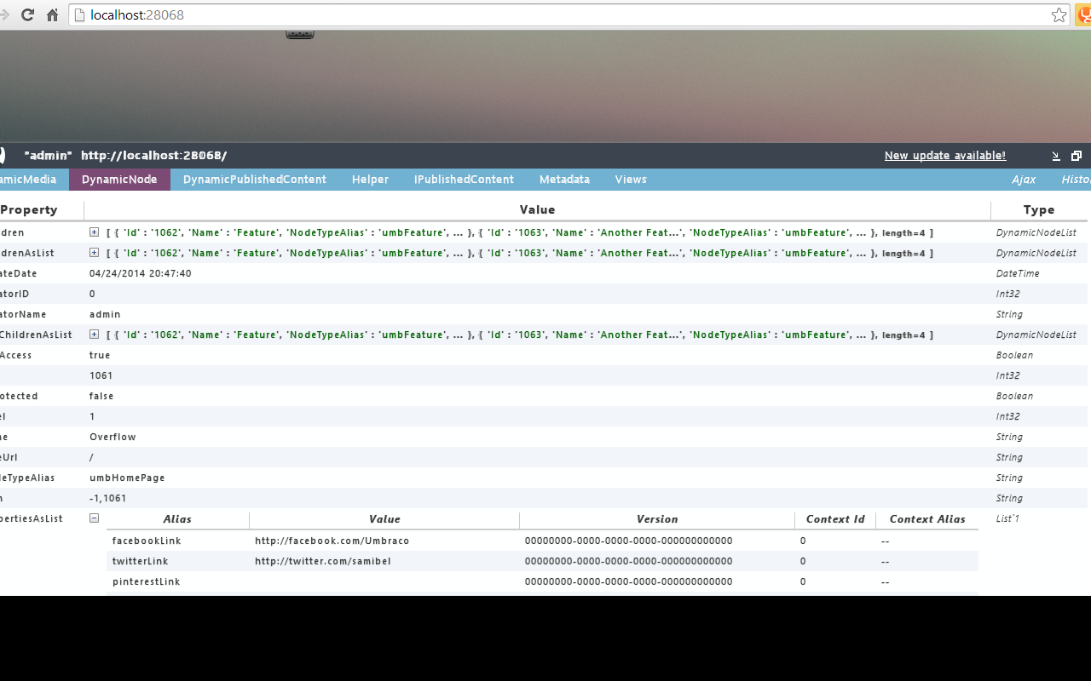Bookmark the page using the star icon
Viewport: 1091px width, 681px height.
tap(1059, 14)
